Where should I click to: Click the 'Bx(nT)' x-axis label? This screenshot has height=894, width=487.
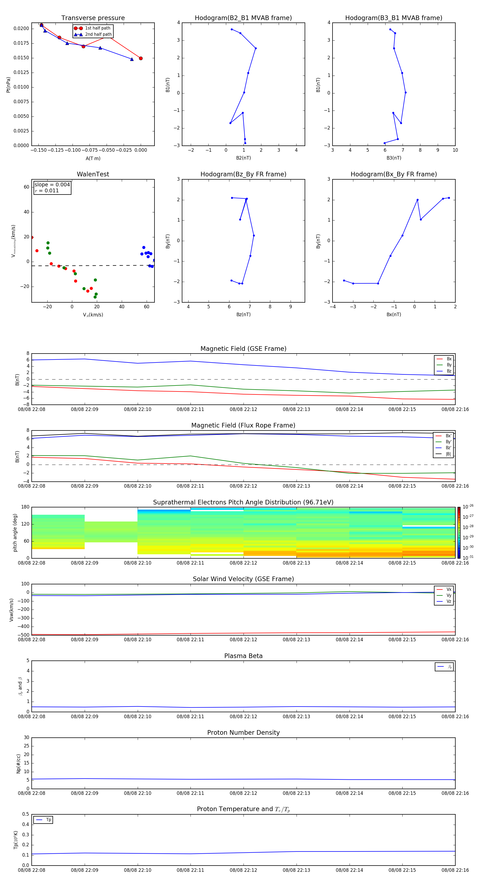pos(394,315)
